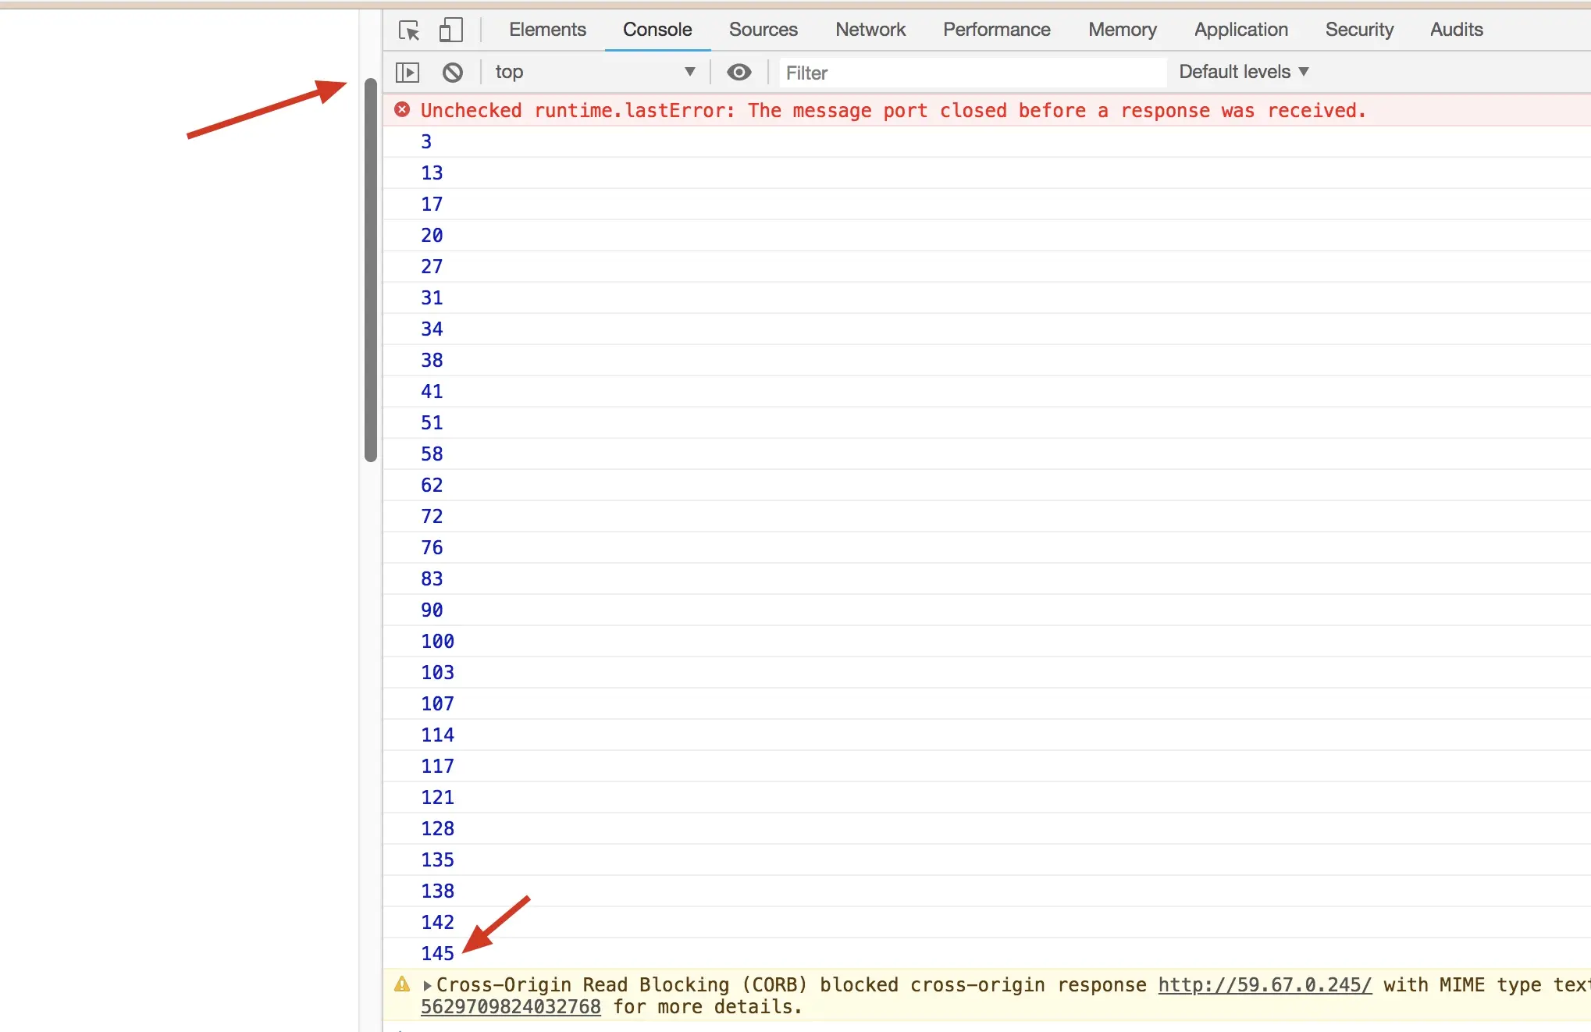Activate the inspect element picker icon
Screen dimensions: 1591x1032
tap(408, 30)
